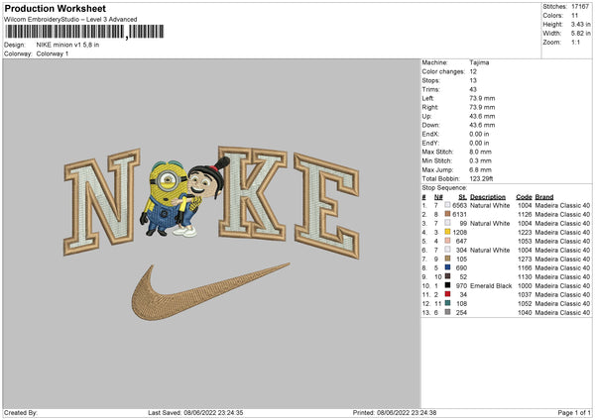Click the Machine value "Tajima"

[479, 62]
